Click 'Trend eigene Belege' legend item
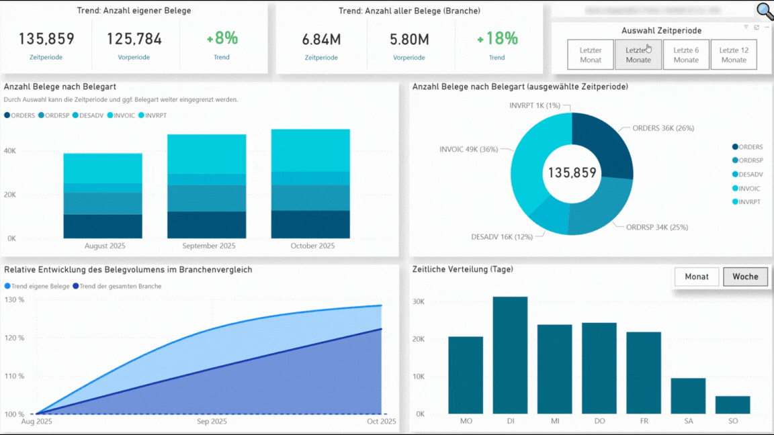 7,286
